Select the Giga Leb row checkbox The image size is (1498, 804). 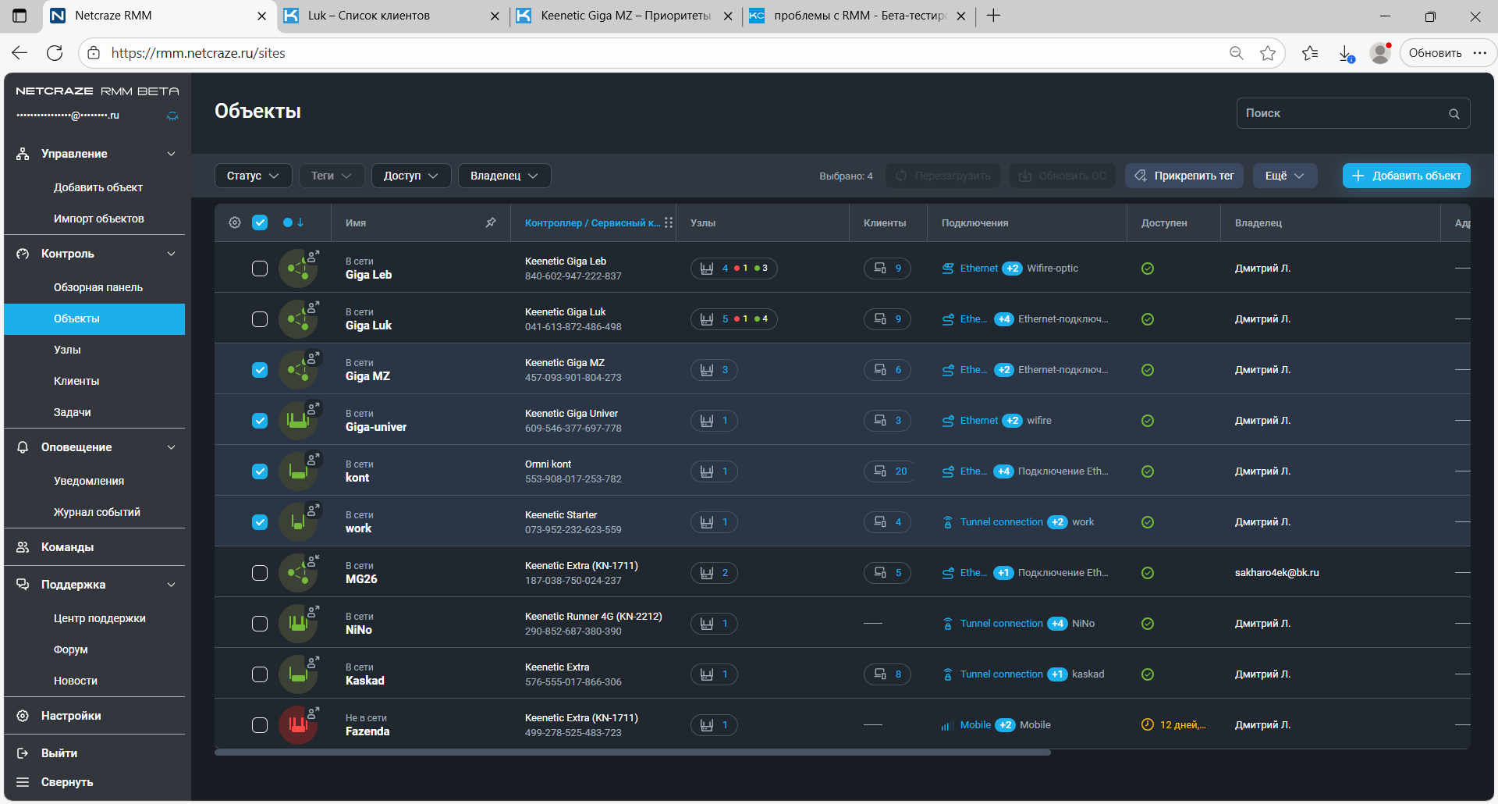[260, 269]
